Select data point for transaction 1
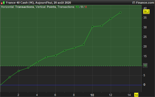This screenshot has width=155, height=97. [x=9, y=77]
